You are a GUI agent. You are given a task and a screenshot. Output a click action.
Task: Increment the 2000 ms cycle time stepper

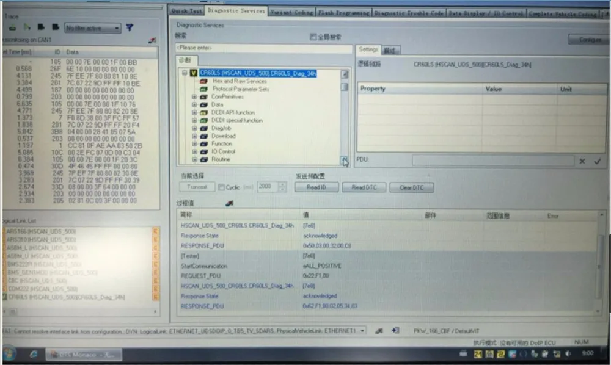point(282,184)
